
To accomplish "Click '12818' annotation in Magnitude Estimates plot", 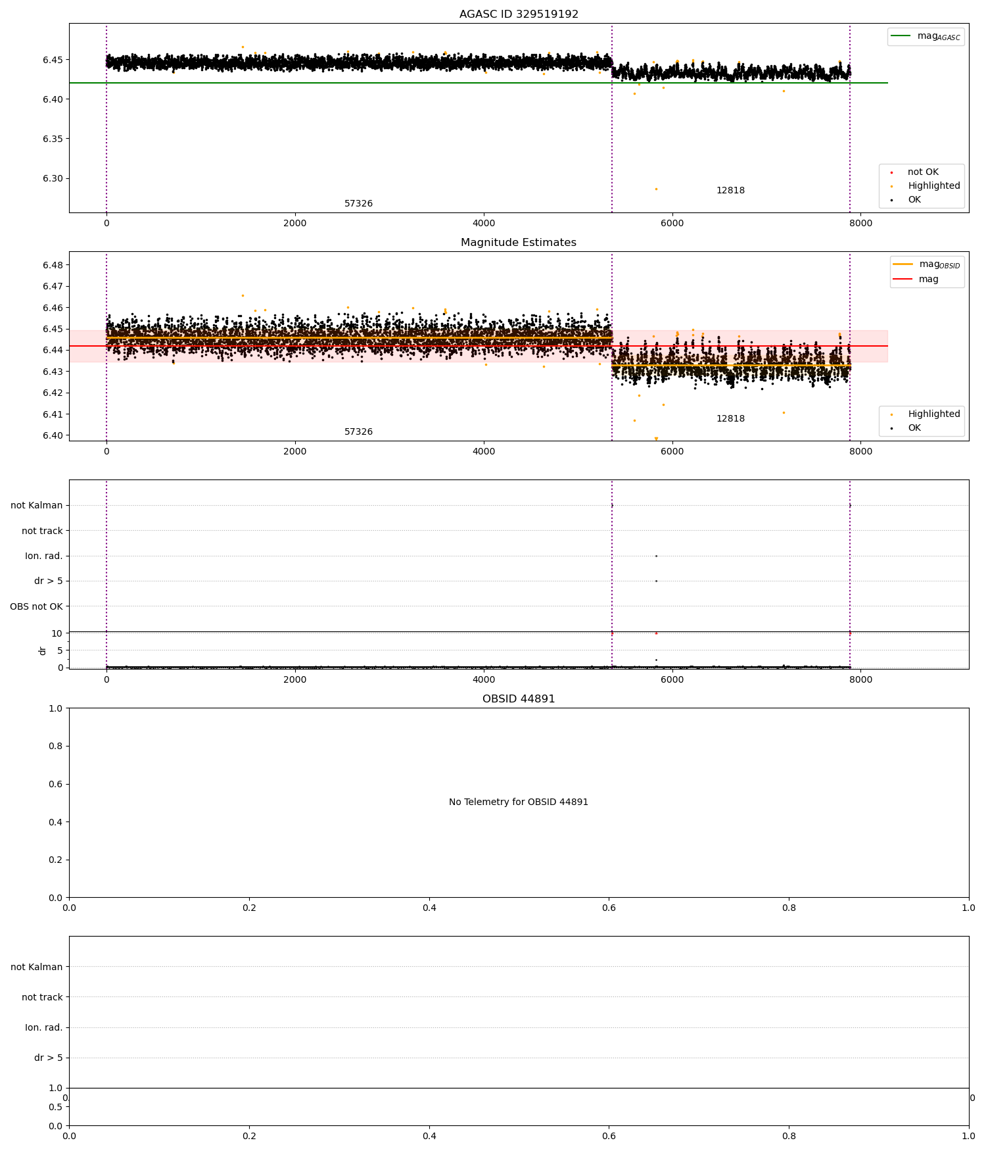I will click(x=730, y=419).
